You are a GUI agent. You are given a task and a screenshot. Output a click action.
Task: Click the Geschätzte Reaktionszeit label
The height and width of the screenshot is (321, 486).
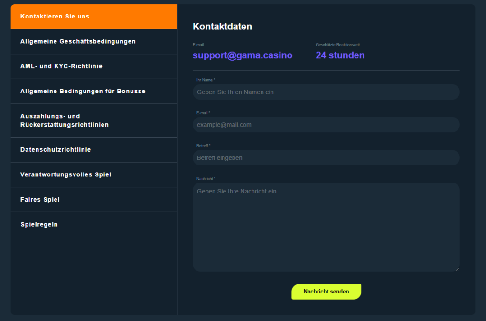tap(337, 45)
